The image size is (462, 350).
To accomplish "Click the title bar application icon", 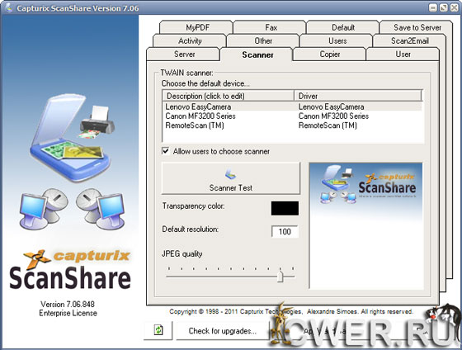I will 9,8.
